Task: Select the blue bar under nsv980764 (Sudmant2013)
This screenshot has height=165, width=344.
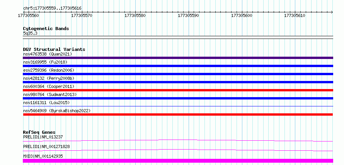Action: 178,98
